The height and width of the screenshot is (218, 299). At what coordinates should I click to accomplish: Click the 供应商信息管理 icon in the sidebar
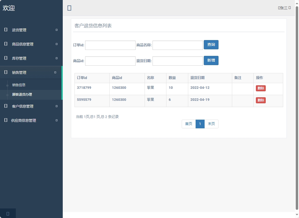[x=5, y=120]
